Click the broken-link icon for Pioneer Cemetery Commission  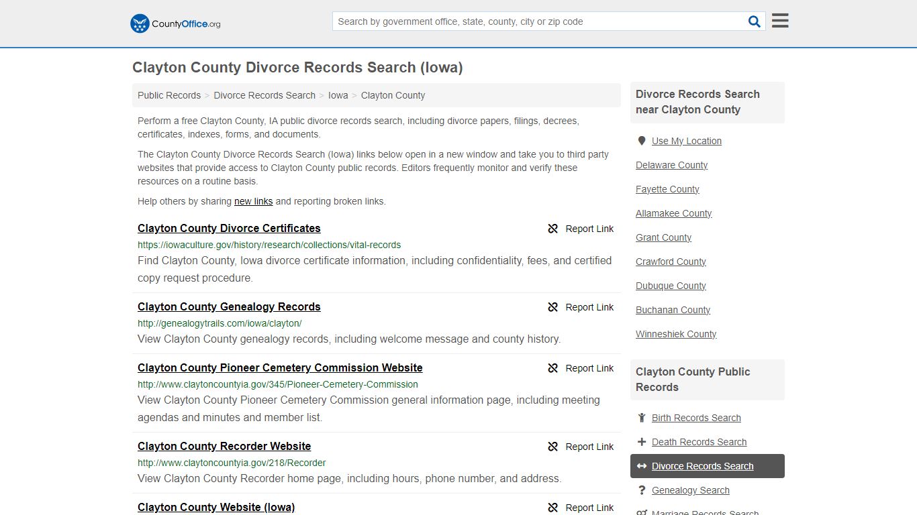[x=553, y=368]
